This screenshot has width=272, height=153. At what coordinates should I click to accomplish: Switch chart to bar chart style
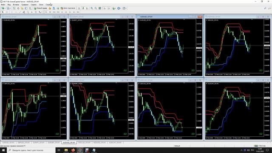79,8
